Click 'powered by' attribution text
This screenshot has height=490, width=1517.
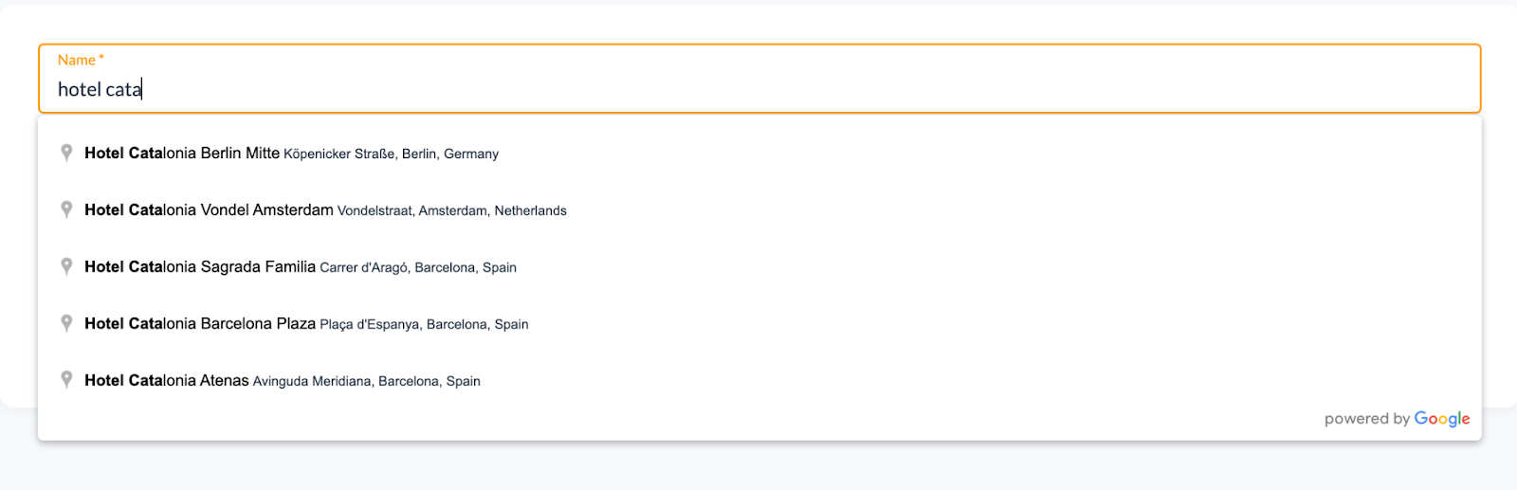(1367, 419)
